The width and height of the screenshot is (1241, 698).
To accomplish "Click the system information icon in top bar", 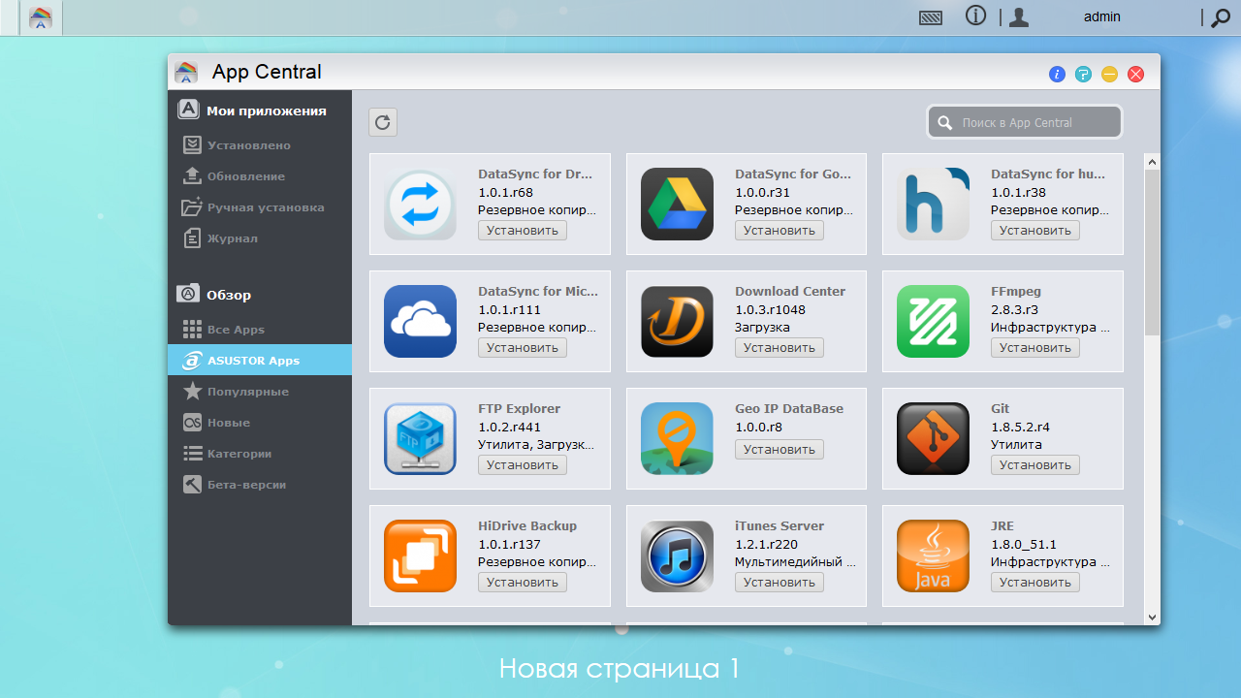I will (975, 16).
